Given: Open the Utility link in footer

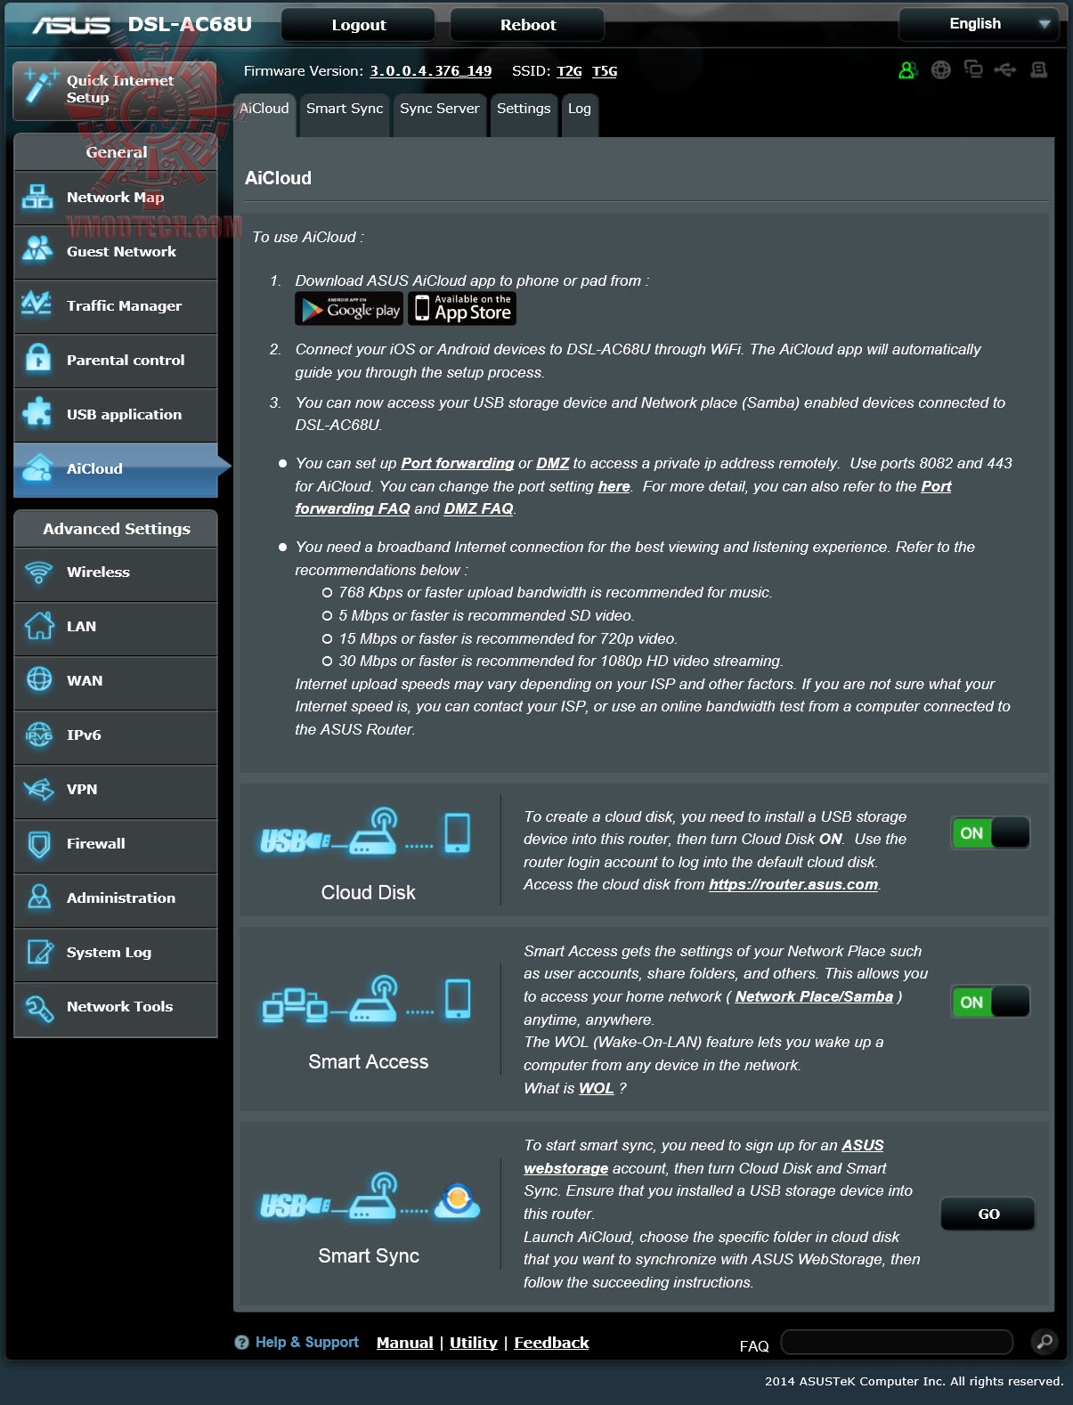Looking at the screenshot, I should point(474,1343).
